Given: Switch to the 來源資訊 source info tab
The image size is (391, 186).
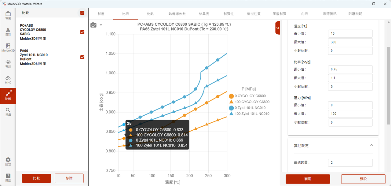Looking at the screenshot, I should [330, 14].
